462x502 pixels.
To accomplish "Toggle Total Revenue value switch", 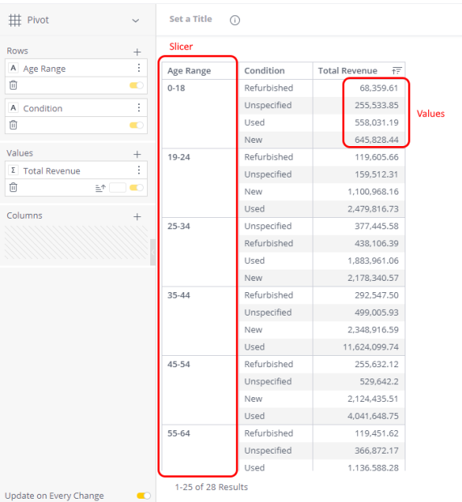I will pyautogui.click(x=136, y=187).
